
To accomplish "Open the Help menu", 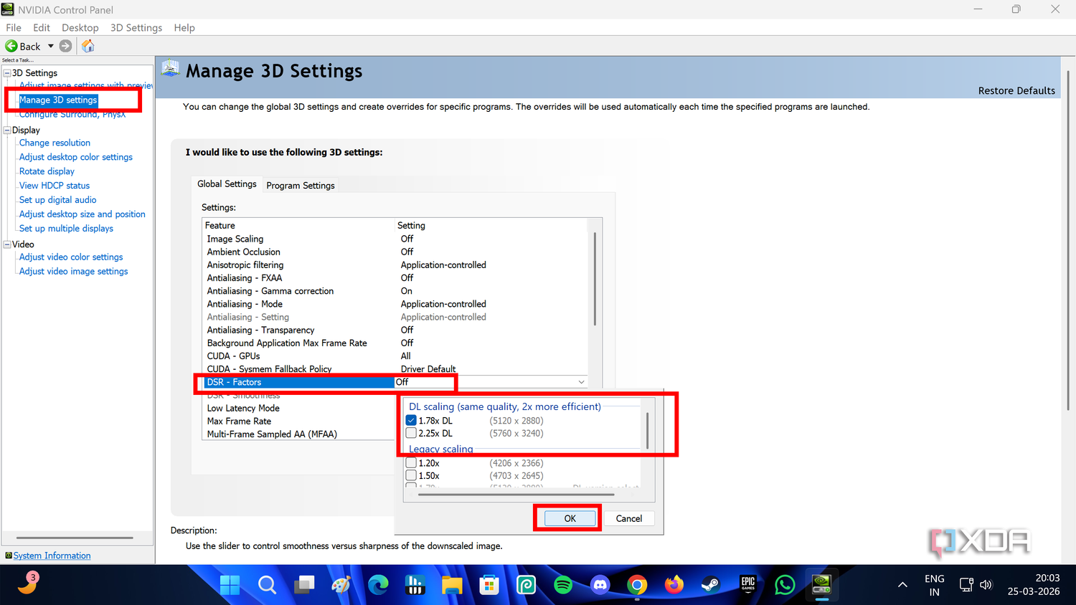I will pyautogui.click(x=184, y=27).
